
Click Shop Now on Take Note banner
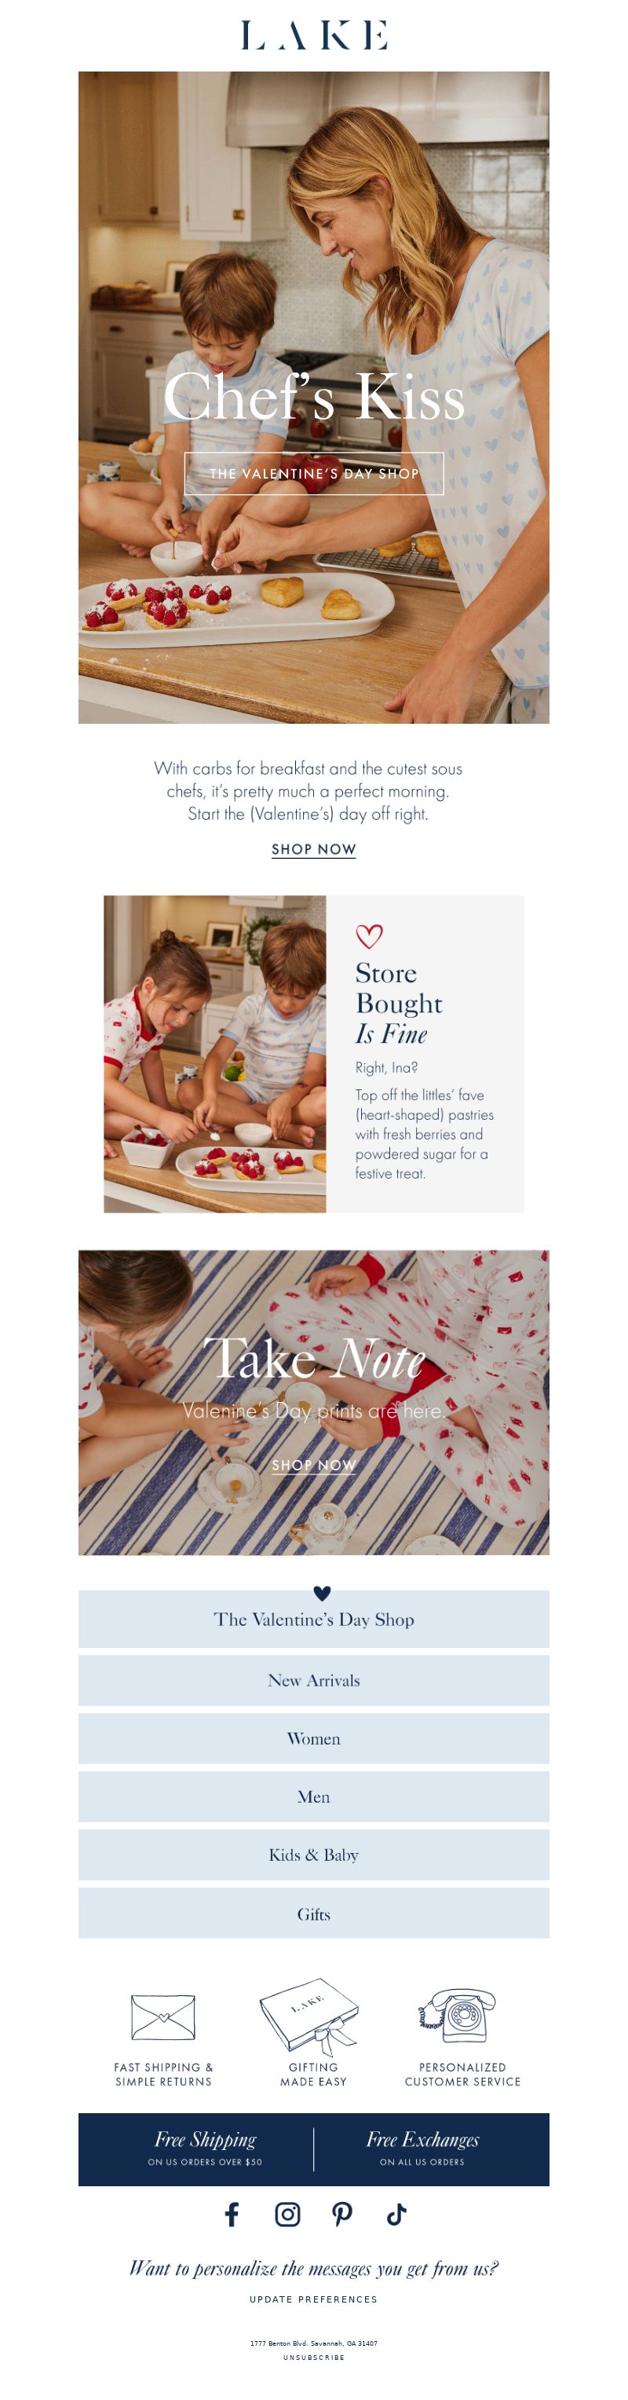tap(313, 1465)
